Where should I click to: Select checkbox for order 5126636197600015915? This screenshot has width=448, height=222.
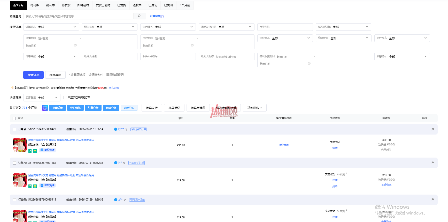click(x=14, y=200)
